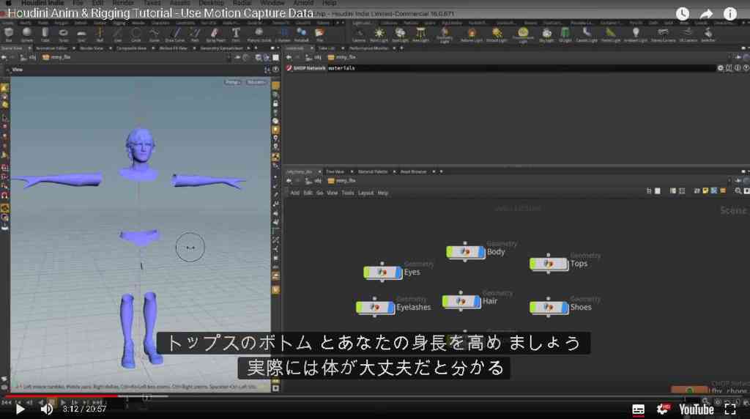Screen dimensions: 750x419
Task: Select the Platonic Solids shelf tool
Action: click(x=259, y=34)
